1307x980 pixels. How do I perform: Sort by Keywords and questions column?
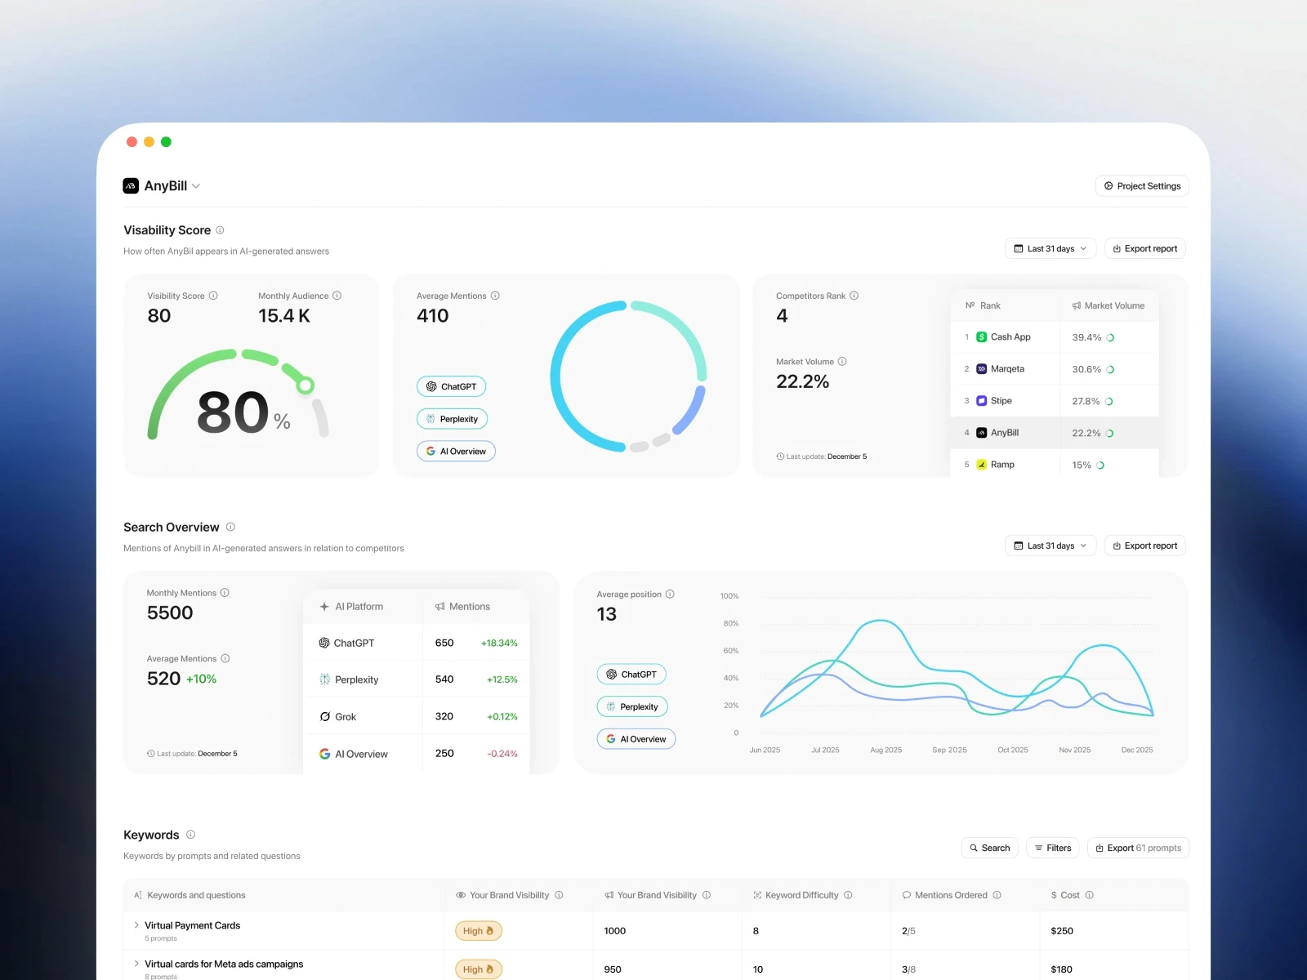click(x=190, y=895)
